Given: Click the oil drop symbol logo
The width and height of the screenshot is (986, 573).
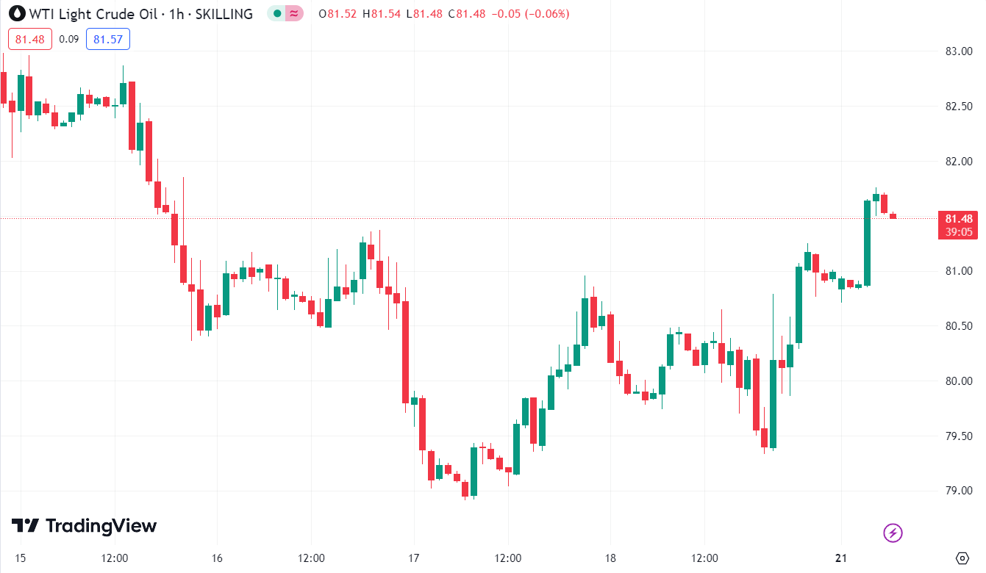Looking at the screenshot, I should pyautogui.click(x=16, y=13).
